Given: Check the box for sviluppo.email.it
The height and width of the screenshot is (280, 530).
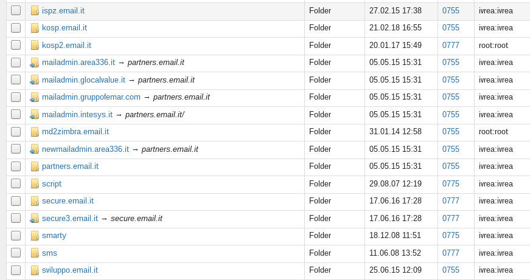Looking at the screenshot, I should coord(16,270).
